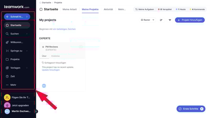Click the sort order icon
This screenshot has width=210, height=118.
161,20
